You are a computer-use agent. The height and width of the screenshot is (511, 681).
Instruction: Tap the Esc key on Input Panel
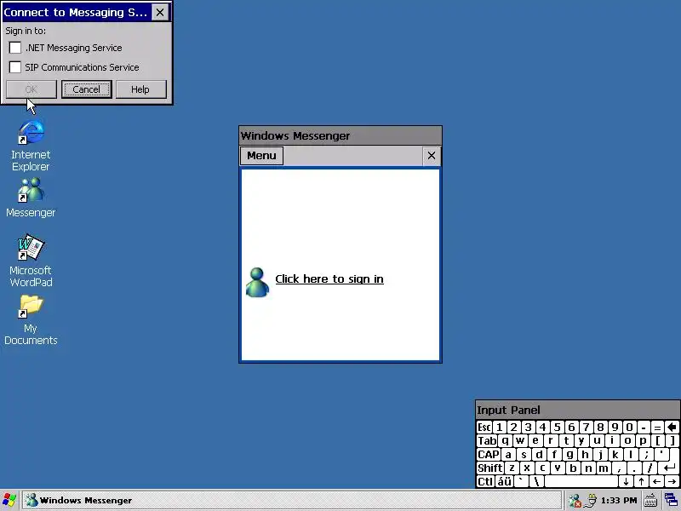pos(484,428)
